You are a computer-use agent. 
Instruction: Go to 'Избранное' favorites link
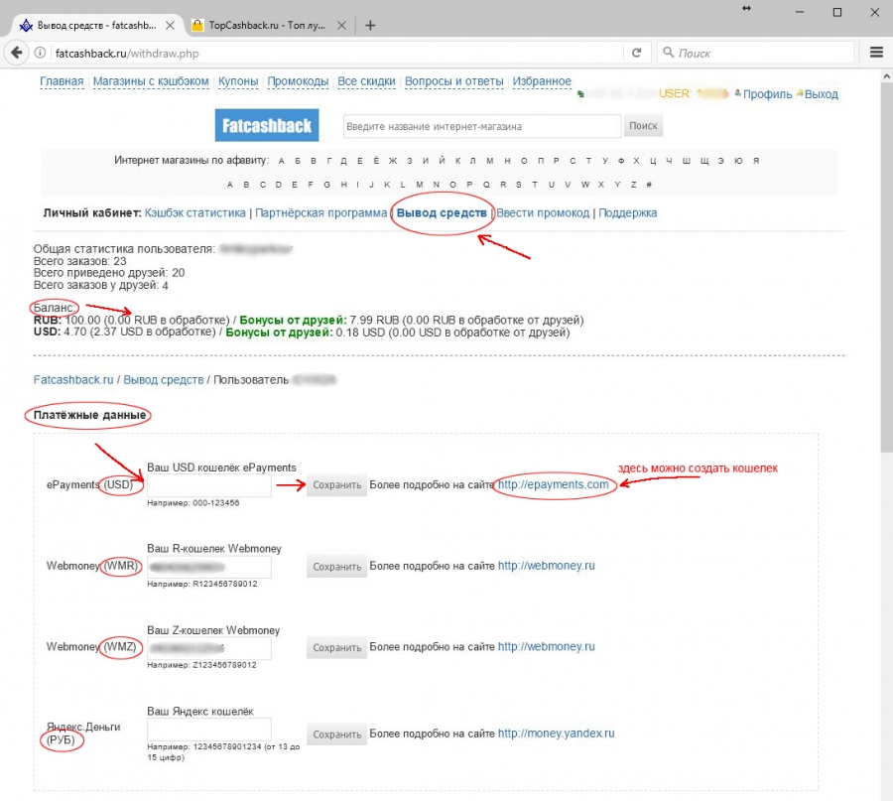click(x=542, y=81)
